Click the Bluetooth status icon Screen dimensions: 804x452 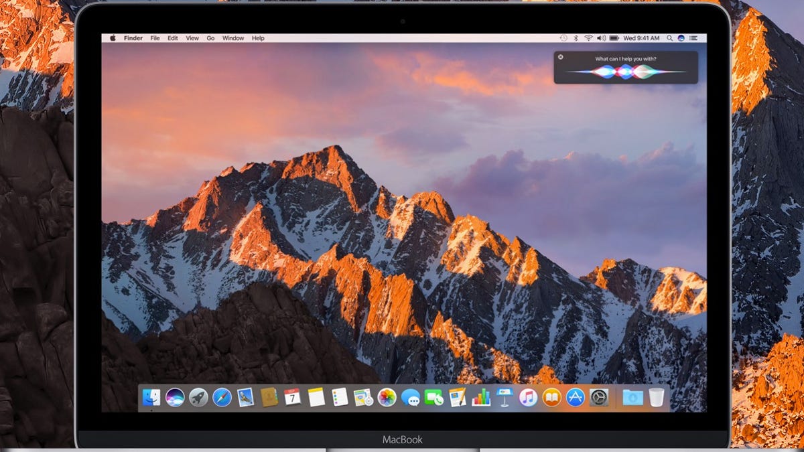pyautogui.click(x=576, y=38)
